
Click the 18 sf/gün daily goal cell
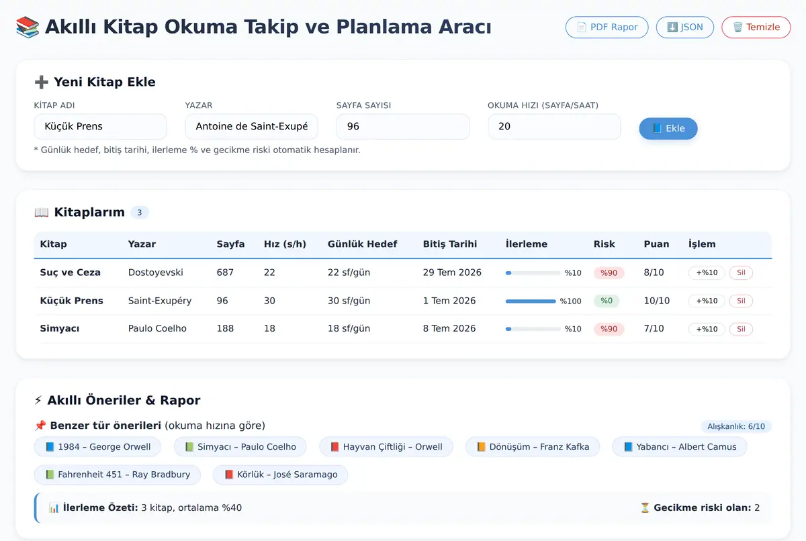tap(349, 329)
